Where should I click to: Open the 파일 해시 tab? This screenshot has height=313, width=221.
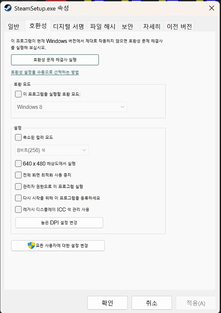tap(102, 26)
